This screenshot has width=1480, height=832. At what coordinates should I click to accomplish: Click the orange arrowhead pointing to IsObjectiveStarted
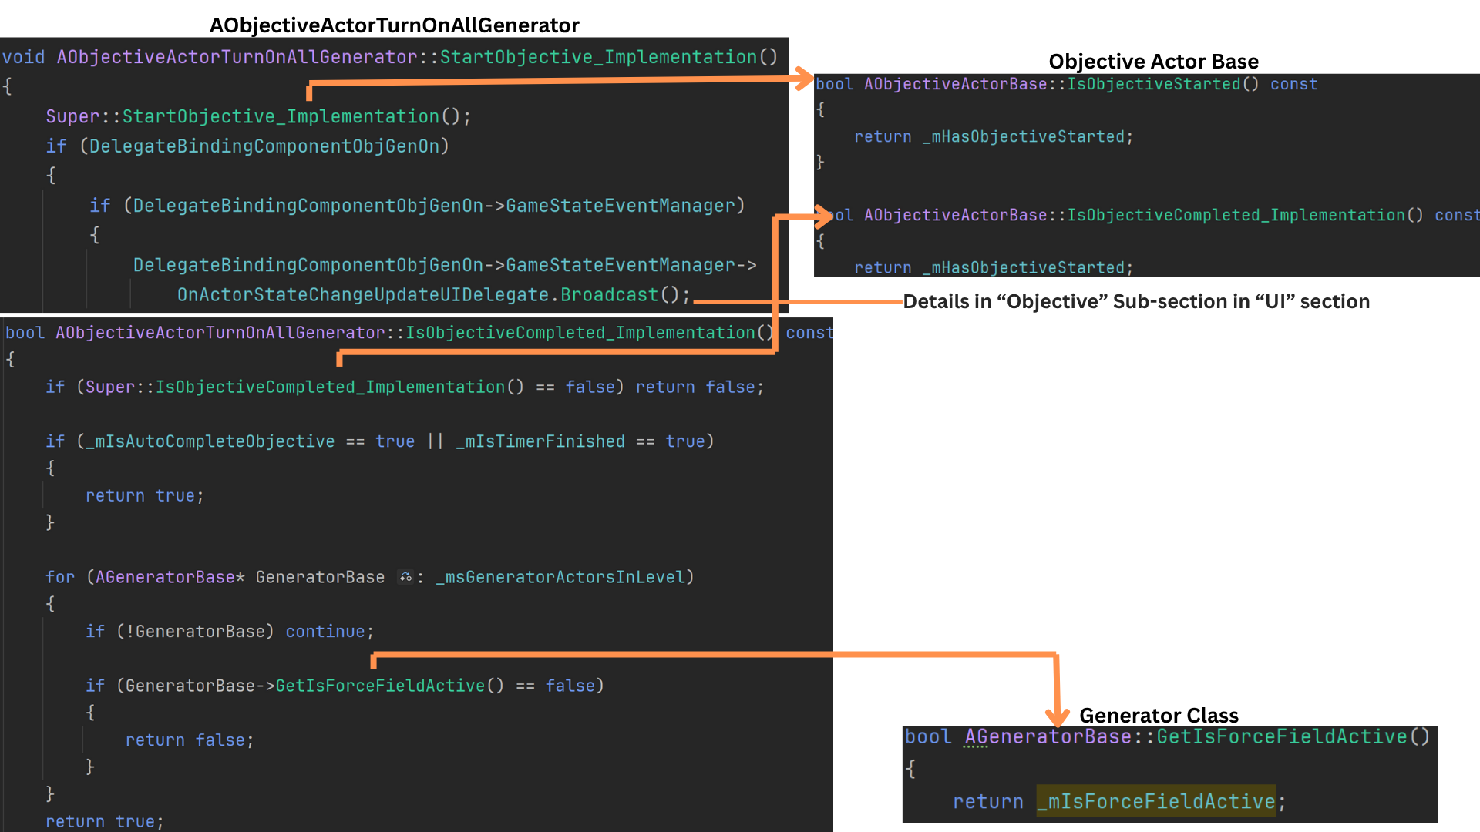coord(805,79)
